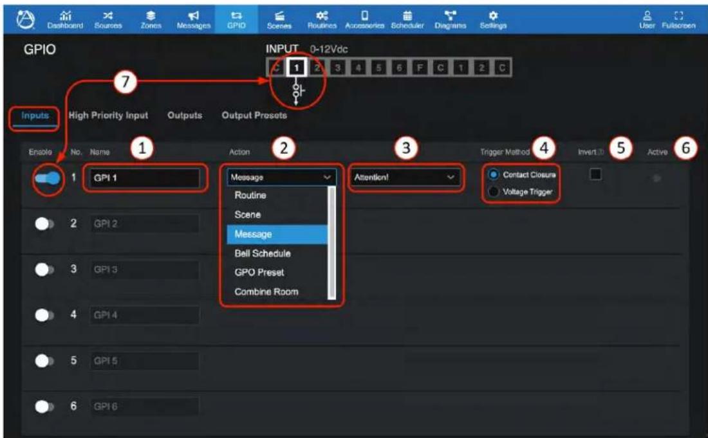The width and height of the screenshot is (708, 438).
Task: Select highlighted input terminal 1 in connector diagram
Action: pyautogui.click(x=297, y=68)
